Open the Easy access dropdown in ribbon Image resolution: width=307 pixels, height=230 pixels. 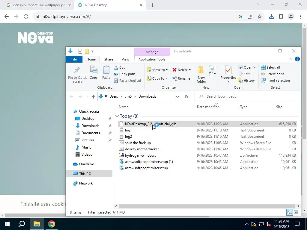coord(212,74)
